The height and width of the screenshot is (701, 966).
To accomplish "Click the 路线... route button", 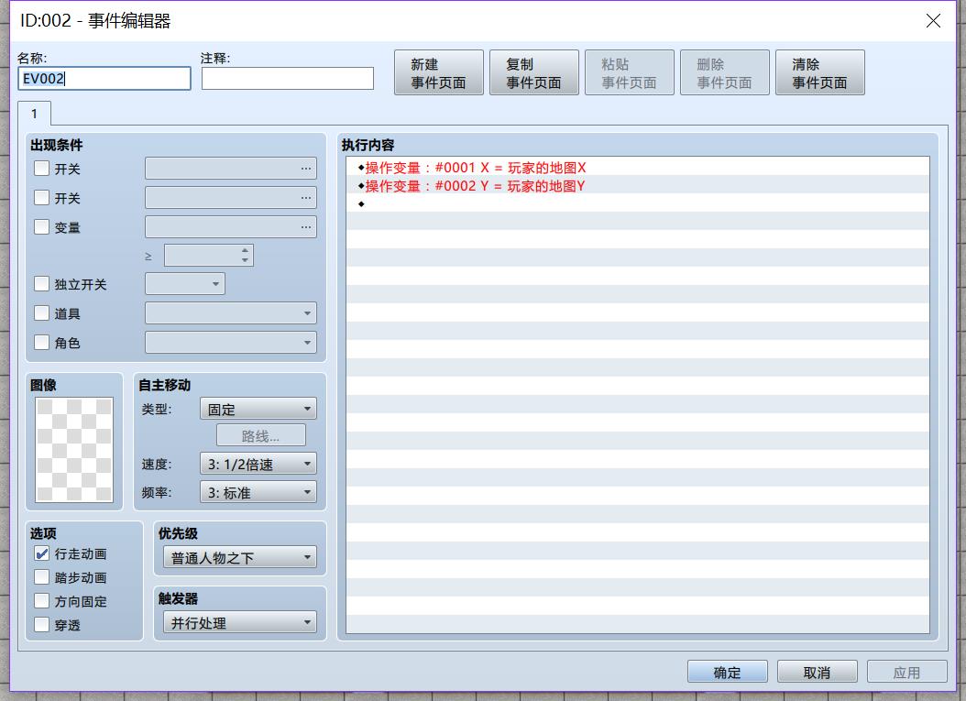I will (x=261, y=435).
